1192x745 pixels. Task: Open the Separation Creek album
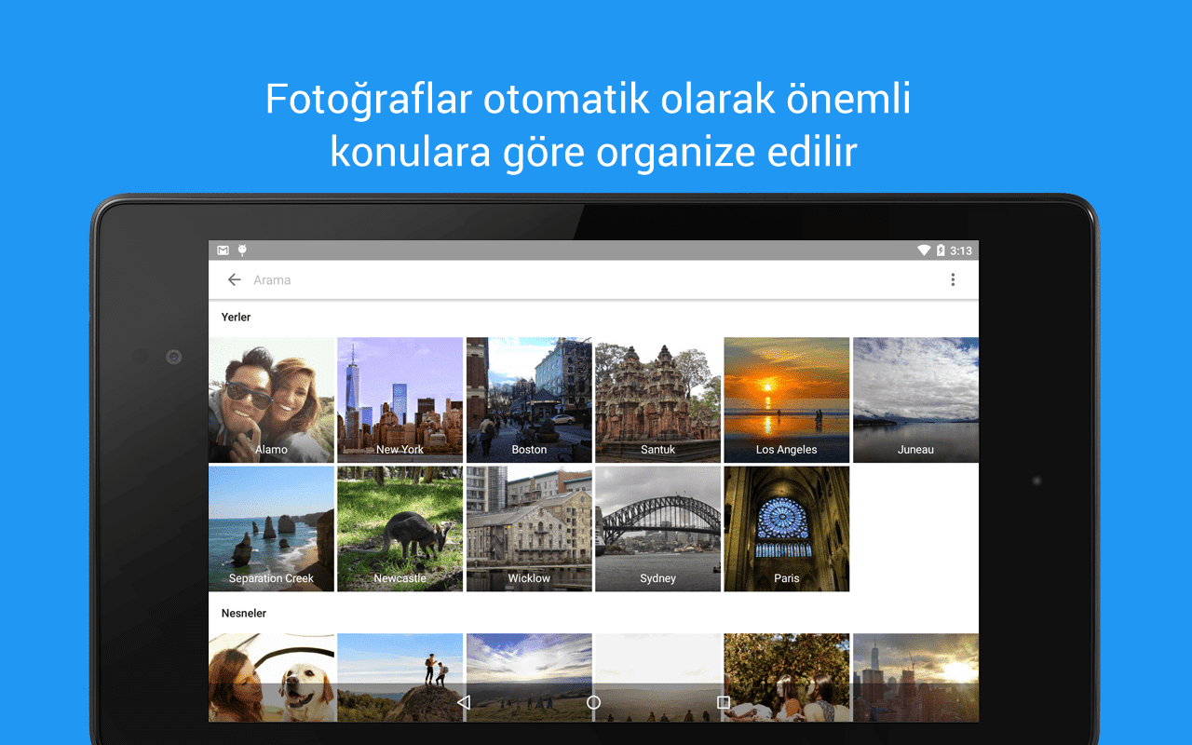coord(271,528)
